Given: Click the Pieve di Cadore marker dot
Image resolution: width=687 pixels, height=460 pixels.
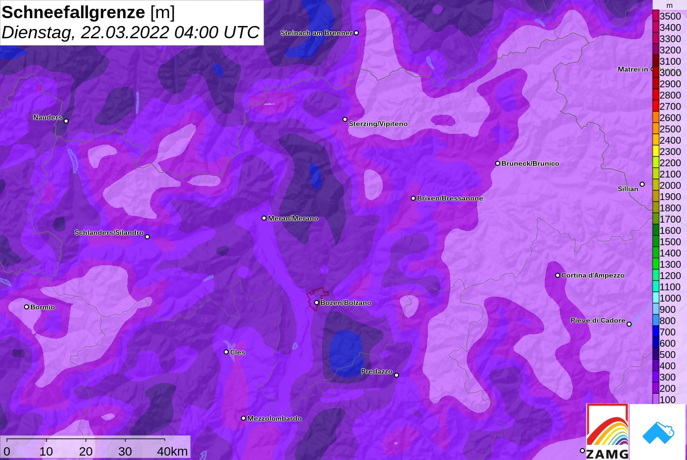Looking at the screenshot, I should point(629,324).
